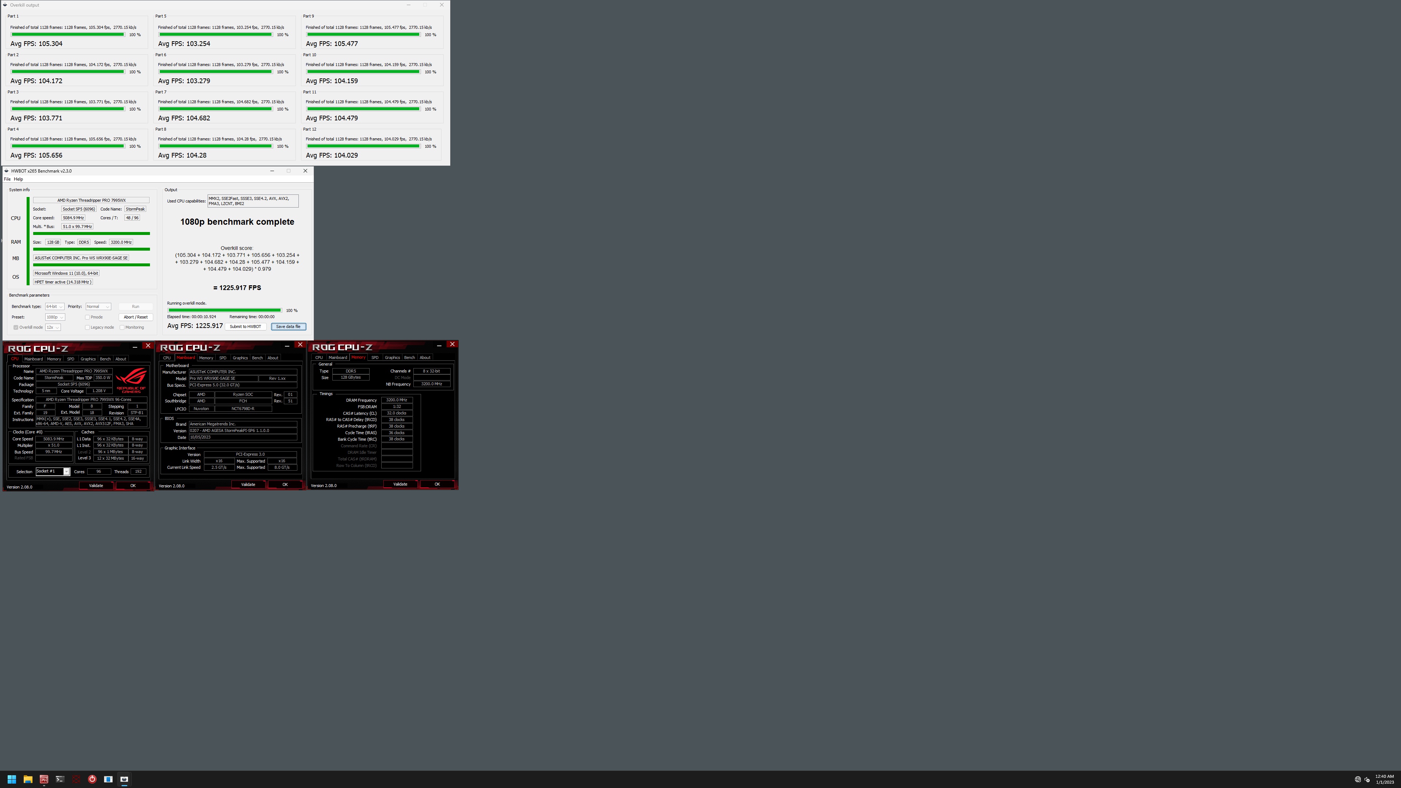Click the blue panel window taskbar icon
This screenshot has width=1401, height=788.
click(108, 779)
